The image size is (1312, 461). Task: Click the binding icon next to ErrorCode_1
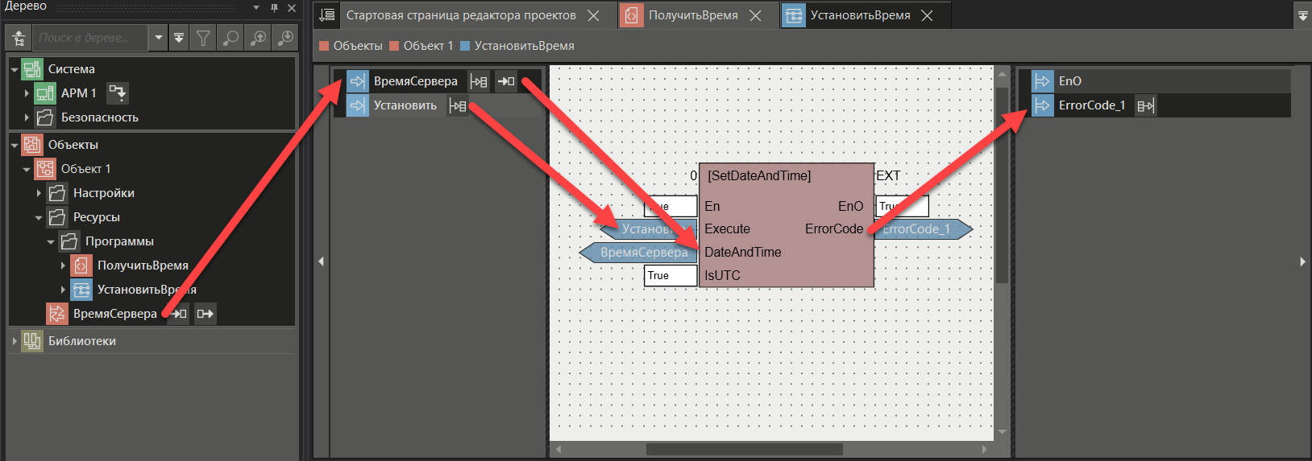coord(1145,105)
